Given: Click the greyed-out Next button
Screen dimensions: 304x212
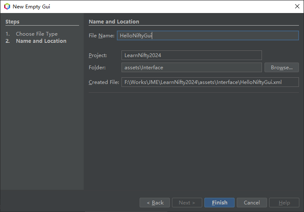Looking at the screenshot, I should (x=187, y=203).
